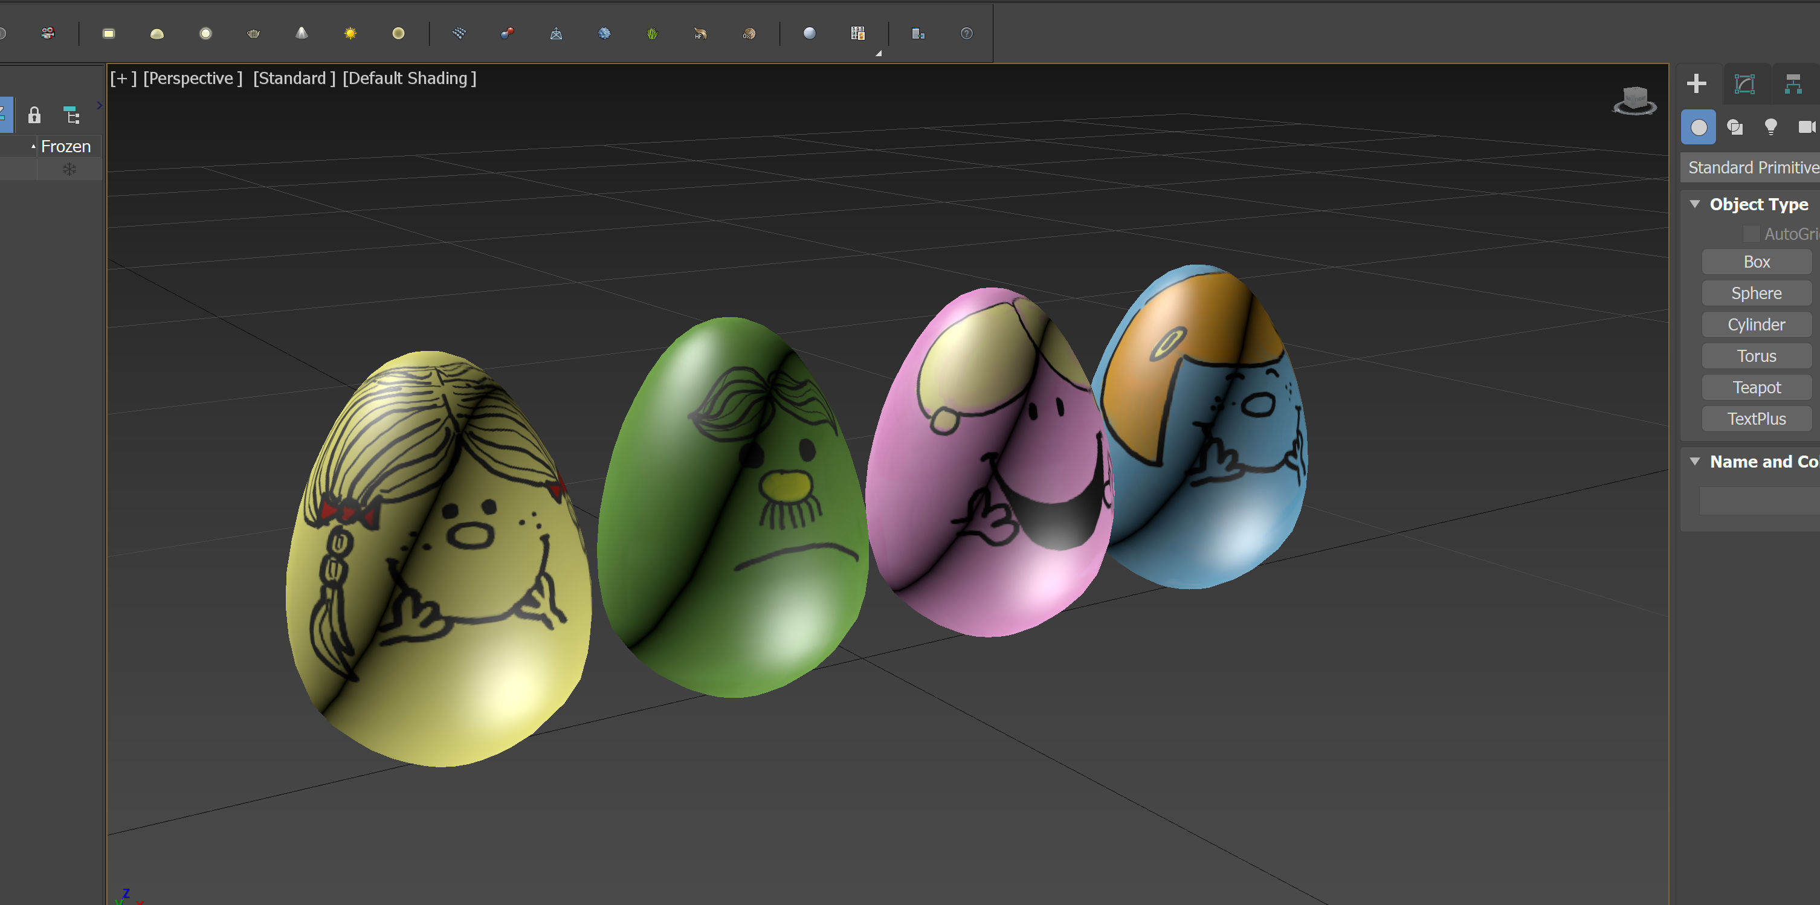Select the Shapes category icon
Viewport: 1820px width, 905px height.
1735,127
